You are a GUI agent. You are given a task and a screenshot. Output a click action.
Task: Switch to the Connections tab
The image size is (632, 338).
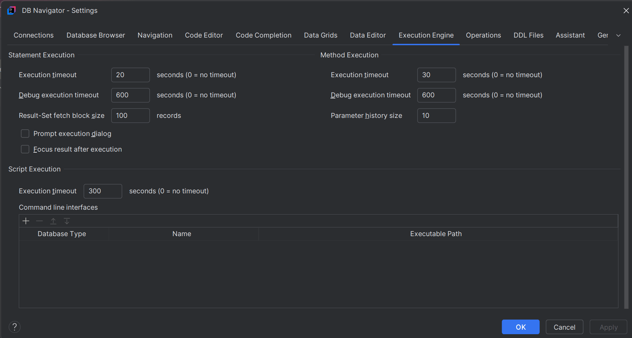point(33,35)
